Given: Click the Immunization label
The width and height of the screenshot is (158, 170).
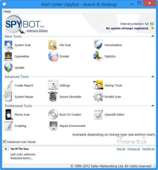Looking at the screenshot, I should (113, 45).
